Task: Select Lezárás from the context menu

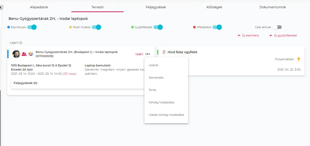Action: 153,65
